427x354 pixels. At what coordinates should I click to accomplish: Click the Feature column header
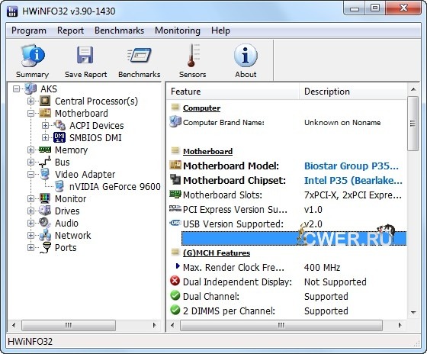tap(233, 92)
